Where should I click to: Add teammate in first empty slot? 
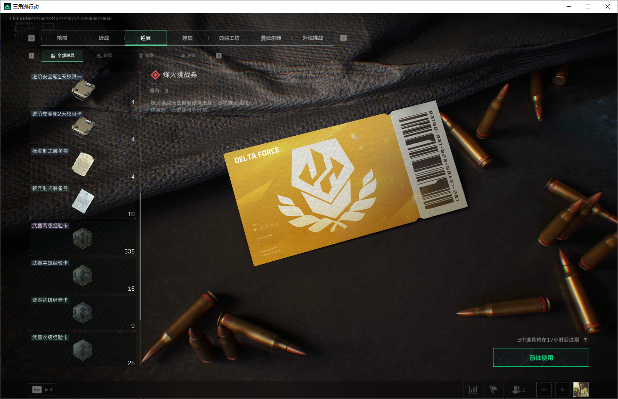pos(544,390)
